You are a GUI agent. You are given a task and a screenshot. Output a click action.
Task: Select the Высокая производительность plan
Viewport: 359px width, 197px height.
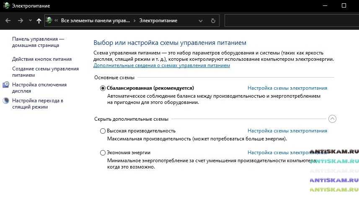(x=103, y=131)
